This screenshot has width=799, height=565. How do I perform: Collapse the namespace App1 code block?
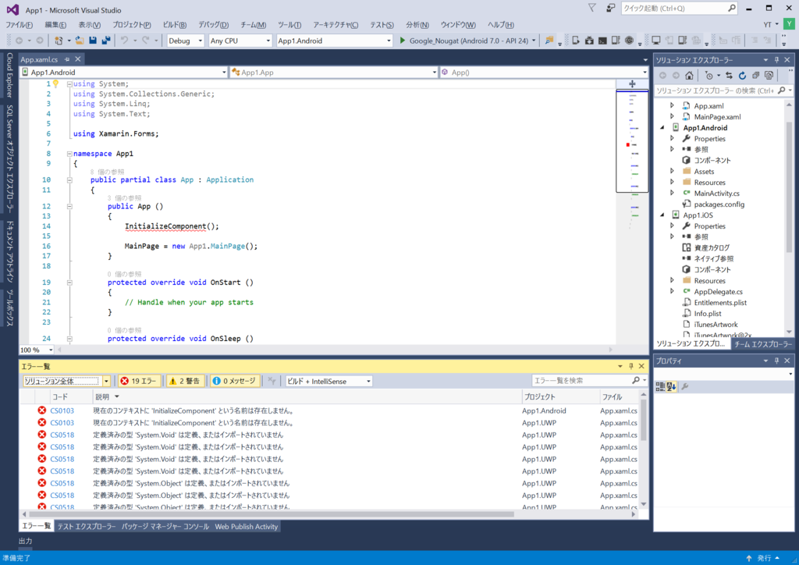(x=69, y=154)
